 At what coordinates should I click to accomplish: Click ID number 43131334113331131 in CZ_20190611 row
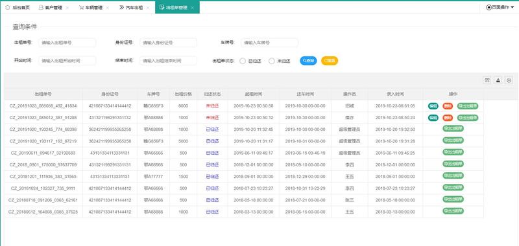pyautogui.click(x=110, y=153)
